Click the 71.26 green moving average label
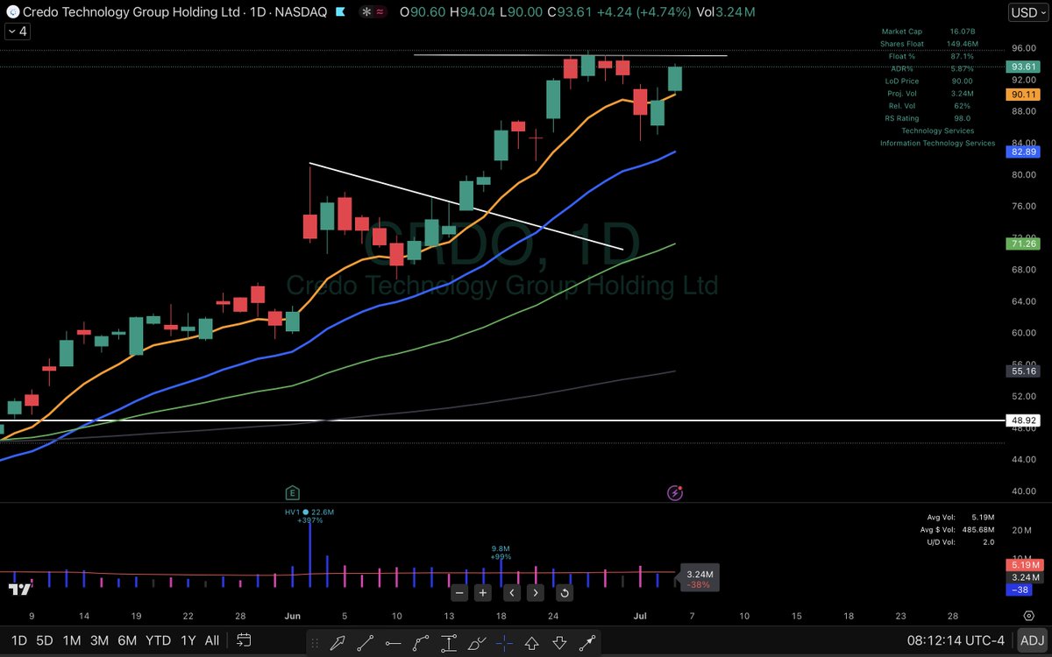 [1024, 244]
